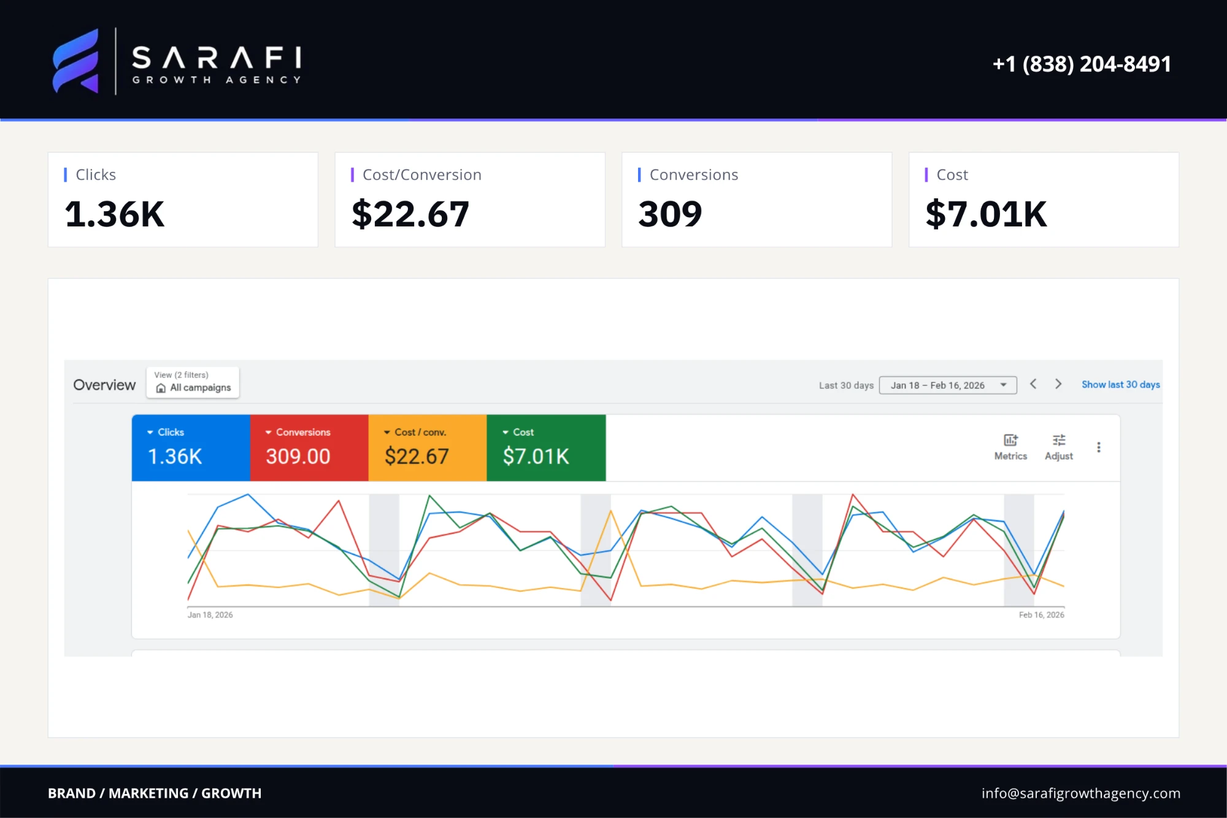Open the three-dot more options menu
Screen dimensions: 1227x818
pyautogui.click(x=1099, y=447)
